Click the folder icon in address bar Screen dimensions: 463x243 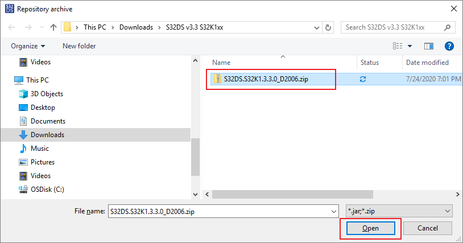(67, 27)
